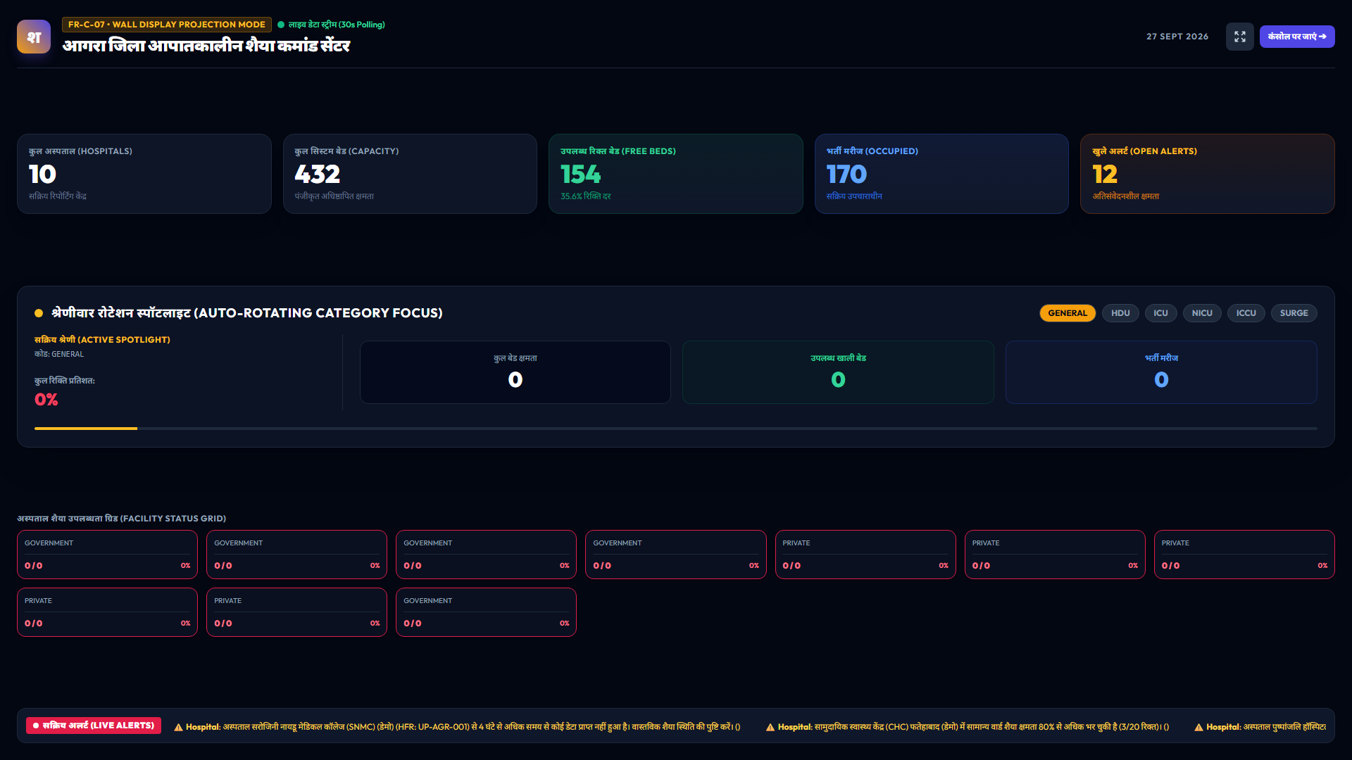Click the Occupied card showing 170
This screenshot has height=760, width=1352.
(941, 174)
